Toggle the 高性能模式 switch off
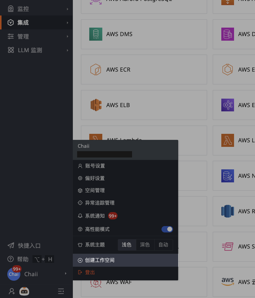 (167, 229)
